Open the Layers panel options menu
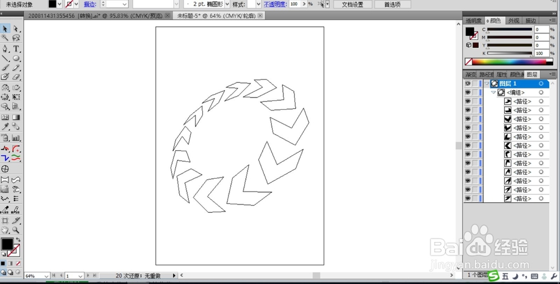Viewport: 560px width, 284px height. pos(553,75)
